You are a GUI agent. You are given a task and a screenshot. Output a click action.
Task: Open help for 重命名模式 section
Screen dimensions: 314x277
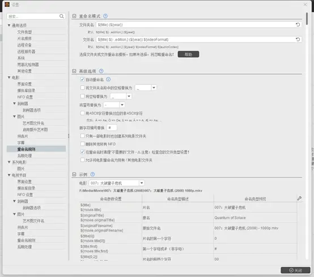105,16
